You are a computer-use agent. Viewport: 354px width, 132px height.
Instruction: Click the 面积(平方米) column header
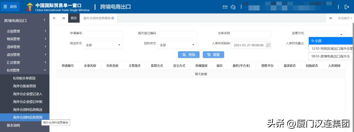(x=241, y=66)
